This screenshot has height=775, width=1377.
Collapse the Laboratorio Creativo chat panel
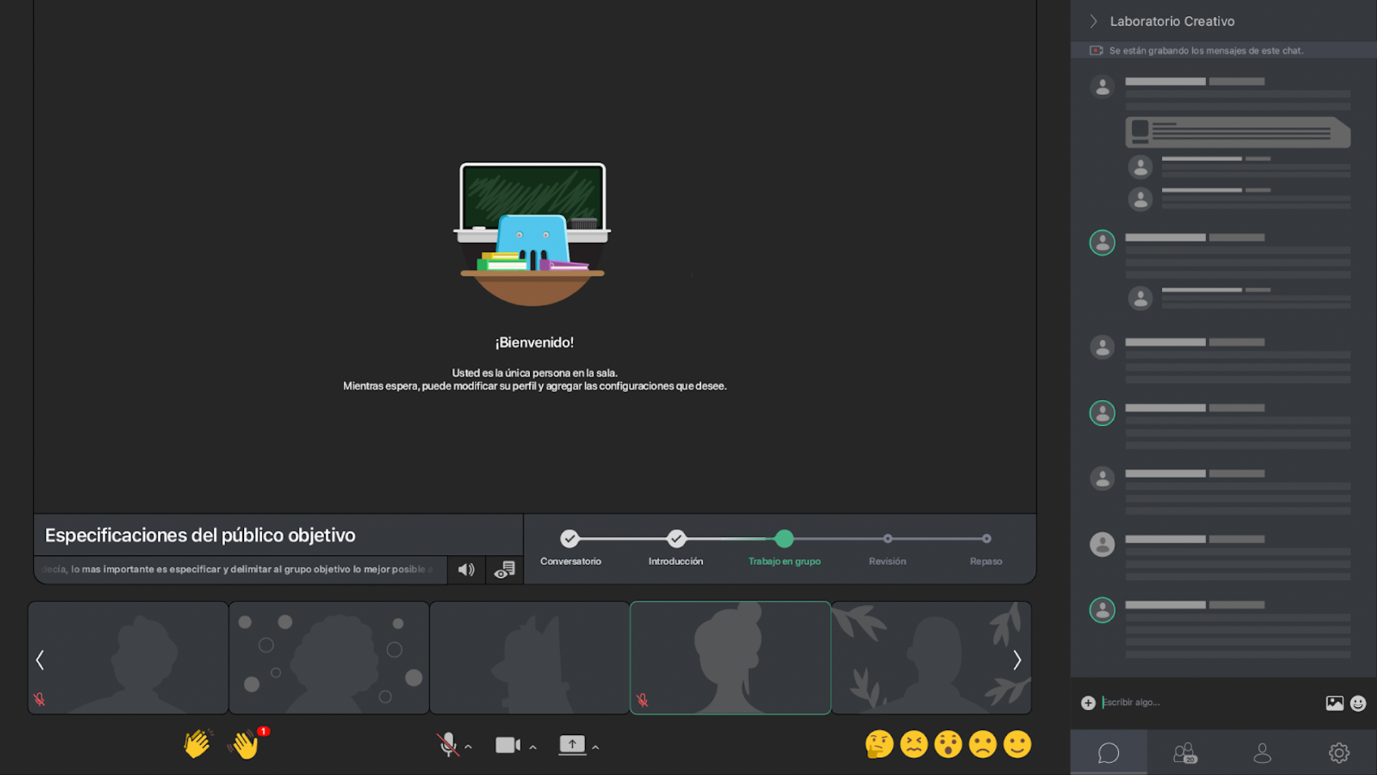click(1093, 22)
